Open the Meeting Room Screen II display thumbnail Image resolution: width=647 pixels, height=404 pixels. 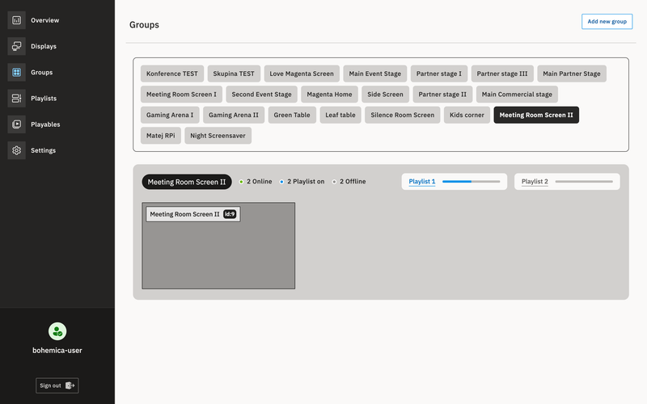pos(218,246)
